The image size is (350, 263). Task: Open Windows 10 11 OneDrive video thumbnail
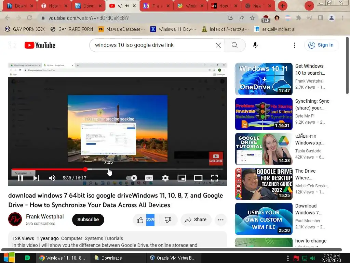[x=264, y=79]
